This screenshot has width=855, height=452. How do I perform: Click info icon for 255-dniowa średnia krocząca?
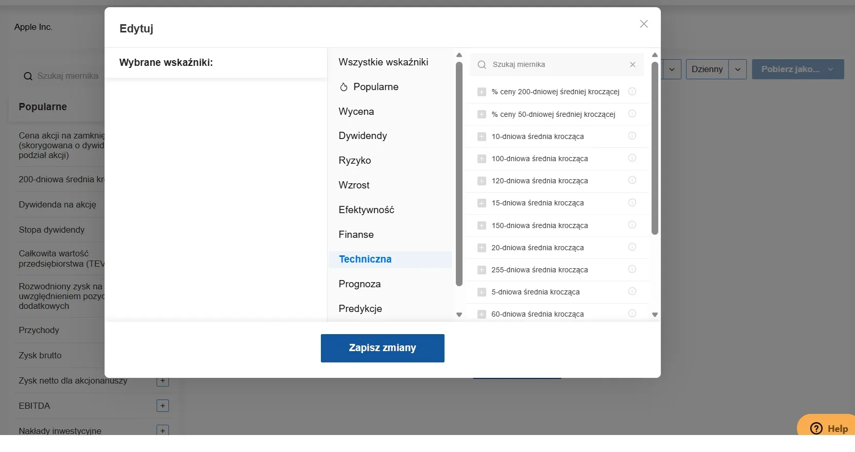point(632,269)
